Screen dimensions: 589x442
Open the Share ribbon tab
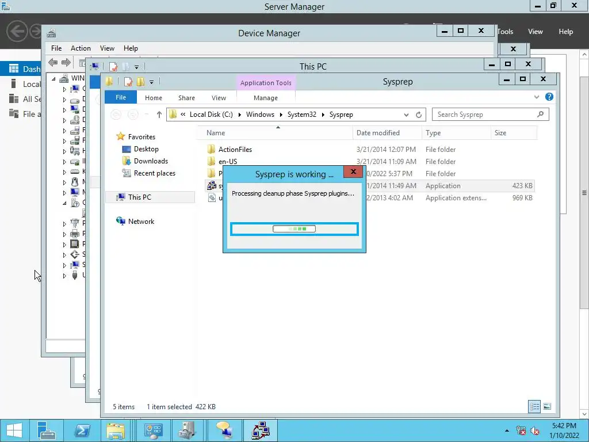click(186, 98)
